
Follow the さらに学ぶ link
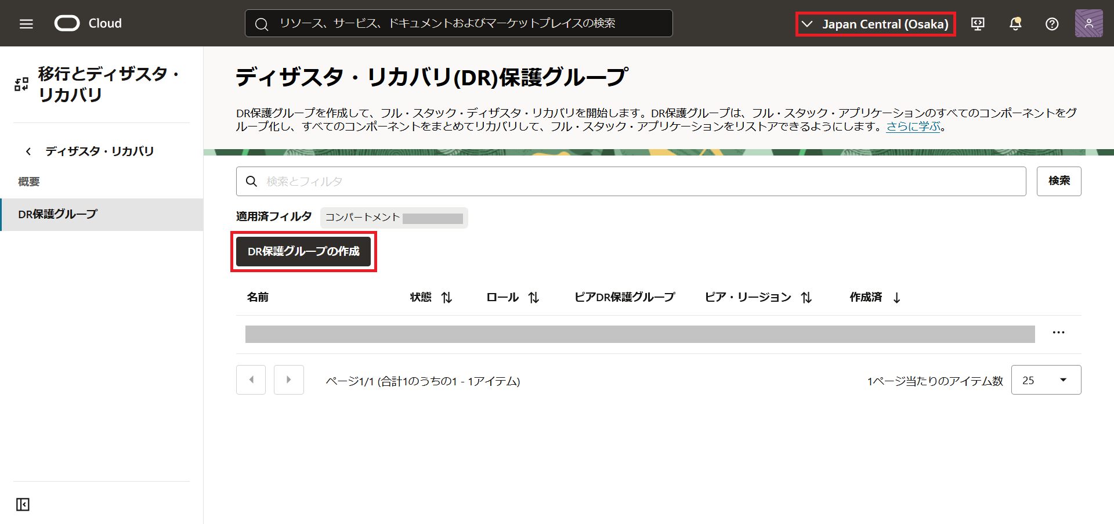pyautogui.click(x=913, y=127)
